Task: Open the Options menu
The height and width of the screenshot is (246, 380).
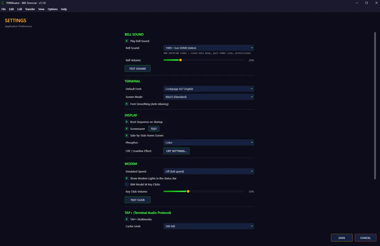Action: pos(53,9)
